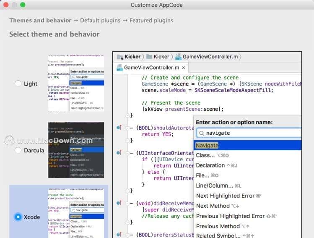Collapse the prefersStatusBar method fold marker
314x238 pixels.
point(127,235)
